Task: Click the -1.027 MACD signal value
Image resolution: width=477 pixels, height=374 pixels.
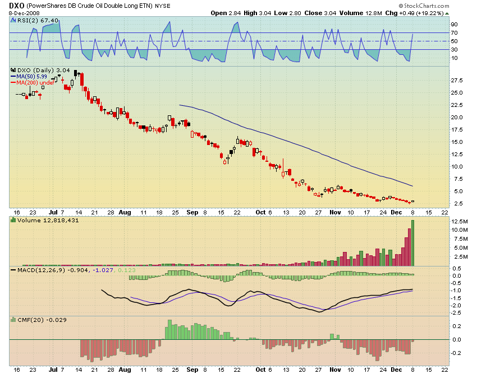Action: [103, 270]
